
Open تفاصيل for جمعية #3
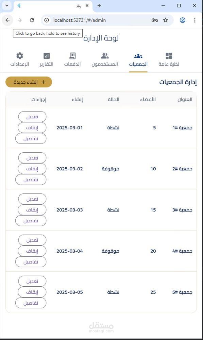click(31, 221)
